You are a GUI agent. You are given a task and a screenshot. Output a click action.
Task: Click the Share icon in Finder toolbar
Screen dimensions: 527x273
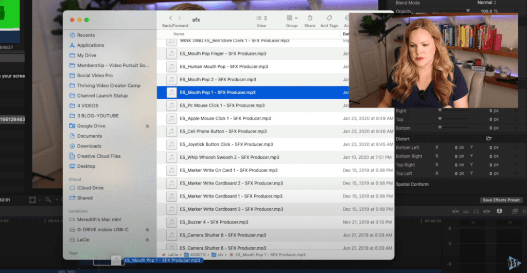310,18
